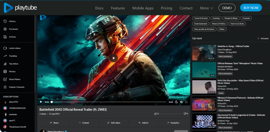Open the Features menu item
The image size is (270, 132).
tap(118, 8)
